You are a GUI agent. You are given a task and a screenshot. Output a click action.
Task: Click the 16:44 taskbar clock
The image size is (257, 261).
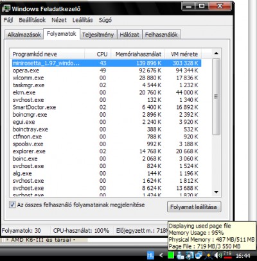(243, 256)
